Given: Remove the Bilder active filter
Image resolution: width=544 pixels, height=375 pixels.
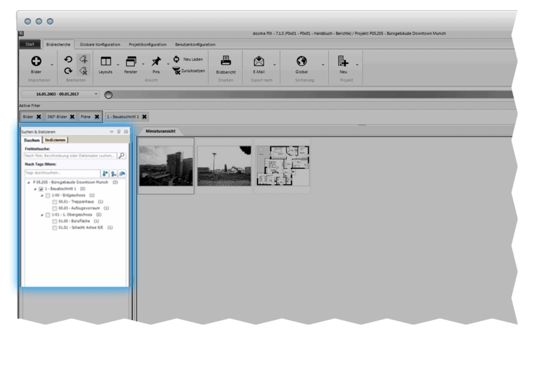Looking at the screenshot, I should (39, 117).
